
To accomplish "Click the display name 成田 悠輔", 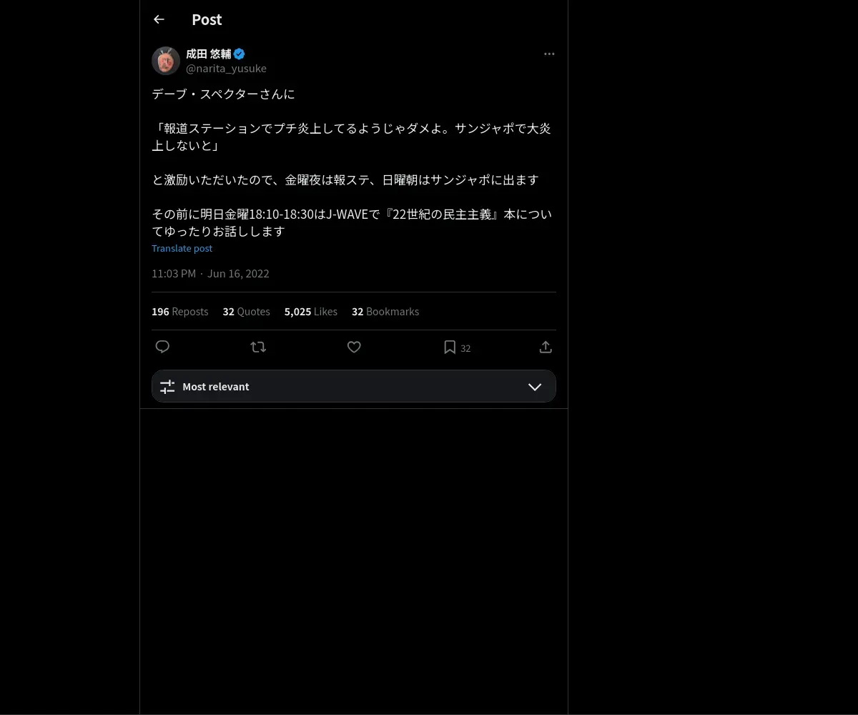I will pos(209,54).
